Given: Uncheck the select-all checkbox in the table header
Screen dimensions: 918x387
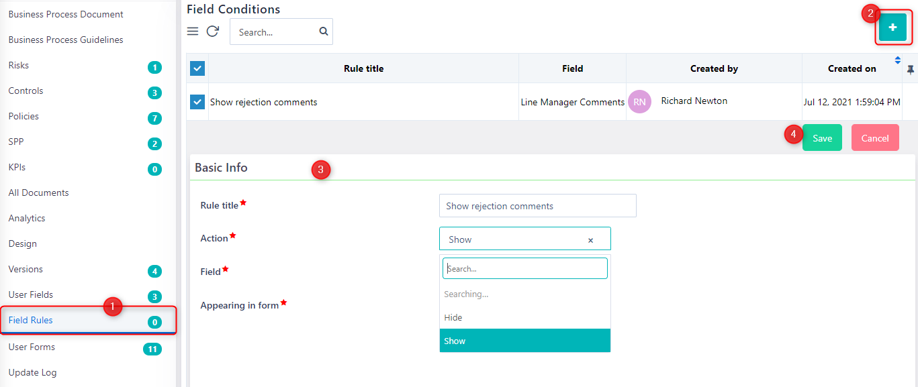Looking at the screenshot, I should coord(197,68).
